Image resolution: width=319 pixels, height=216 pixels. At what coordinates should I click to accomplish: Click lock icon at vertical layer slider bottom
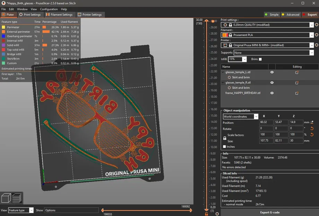(x=207, y=214)
